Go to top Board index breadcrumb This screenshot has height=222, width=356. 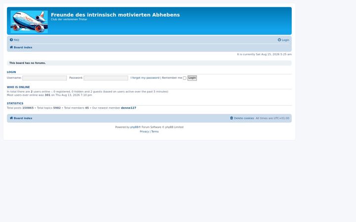[23, 47]
